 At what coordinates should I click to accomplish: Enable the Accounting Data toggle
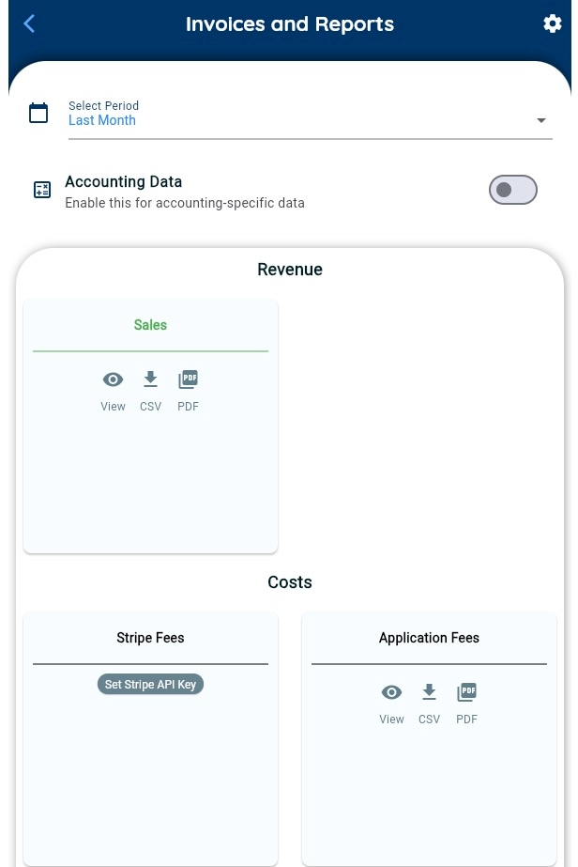pyautogui.click(x=512, y=190)
